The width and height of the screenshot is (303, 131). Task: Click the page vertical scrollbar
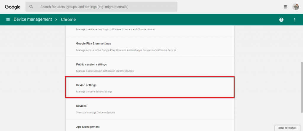click(x=302, y=87)
